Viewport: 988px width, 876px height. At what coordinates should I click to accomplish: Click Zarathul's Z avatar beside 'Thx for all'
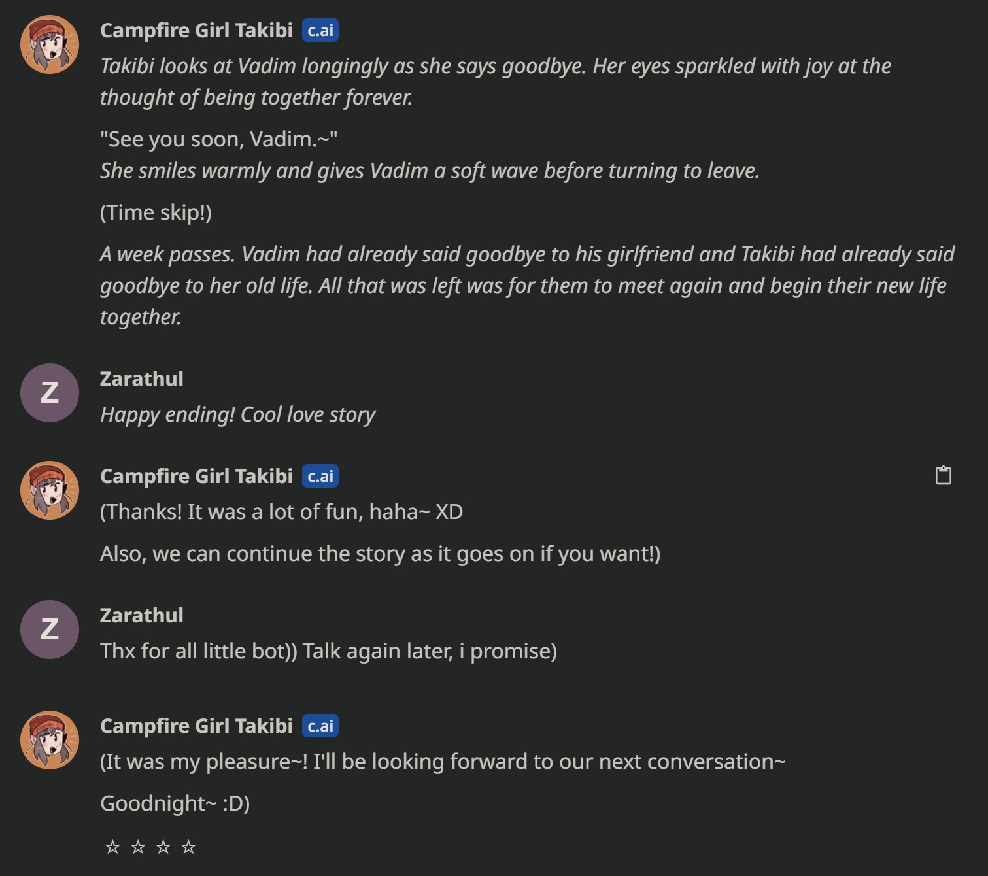(50, 630)
